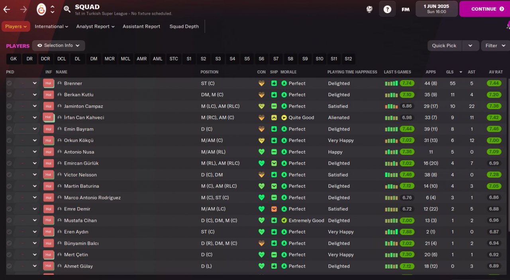The height and width of the screenshot is (280, 510).
Task: Open the Analyst Report menu
Action: [95, 27]
